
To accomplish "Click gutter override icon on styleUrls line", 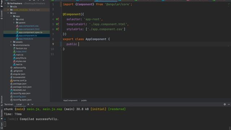I will click(x=57, y=29).
